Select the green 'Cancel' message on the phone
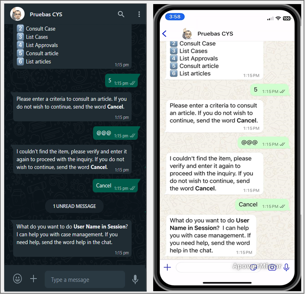Viewport: 305px width, 294px height. coord(262,205)
